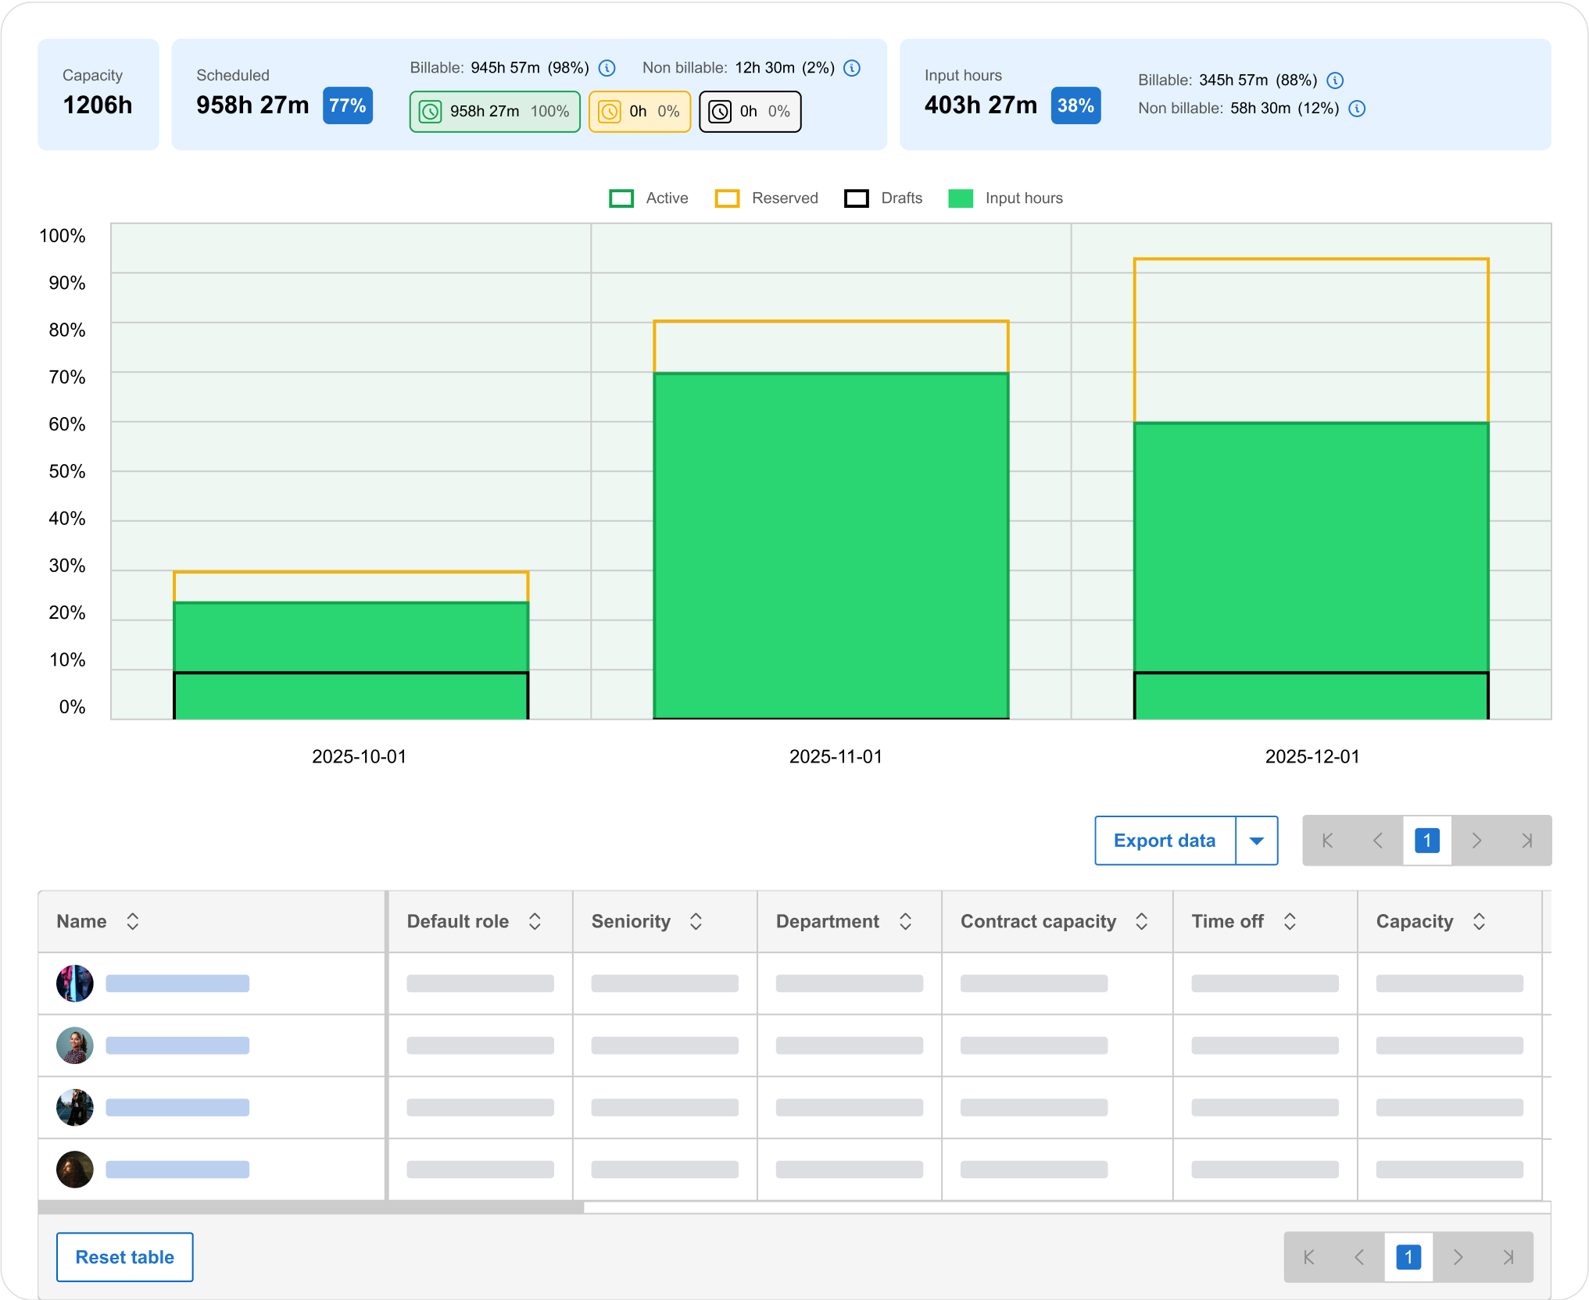Click the green active clock icon

point(431,112)
